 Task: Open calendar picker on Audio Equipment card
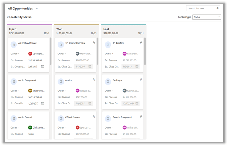(x=42, y=103)
